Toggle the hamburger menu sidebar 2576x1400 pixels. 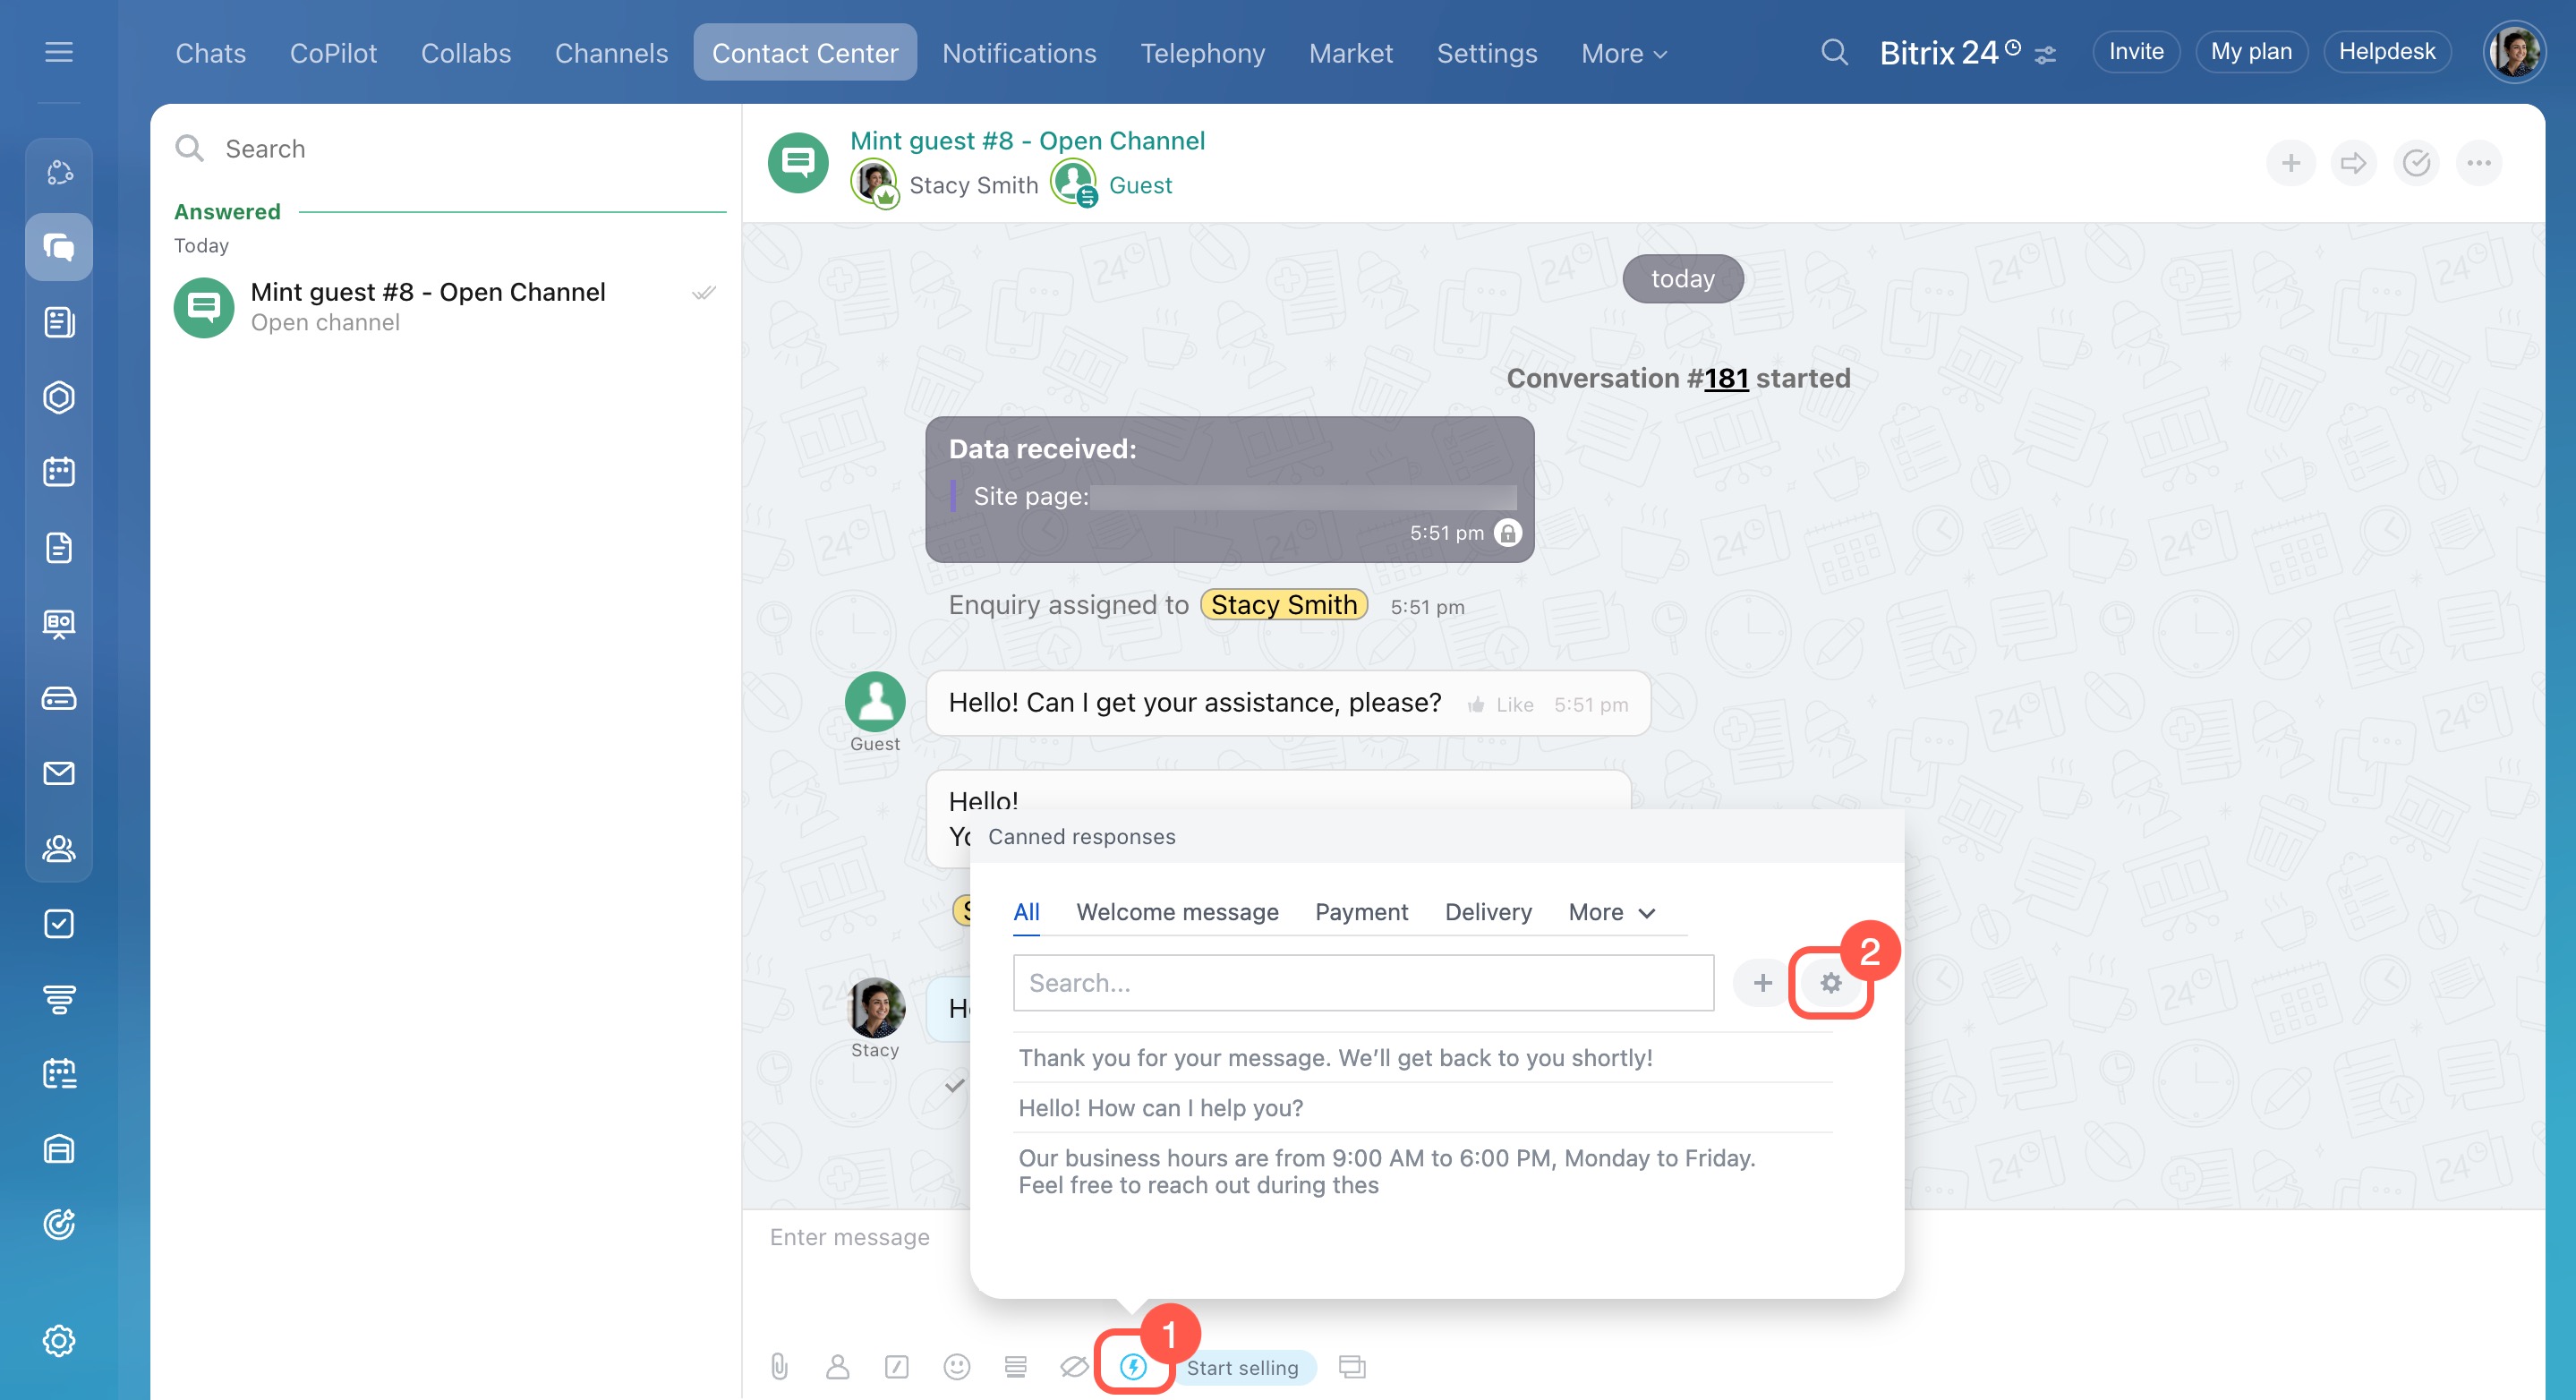pos(59,52)
